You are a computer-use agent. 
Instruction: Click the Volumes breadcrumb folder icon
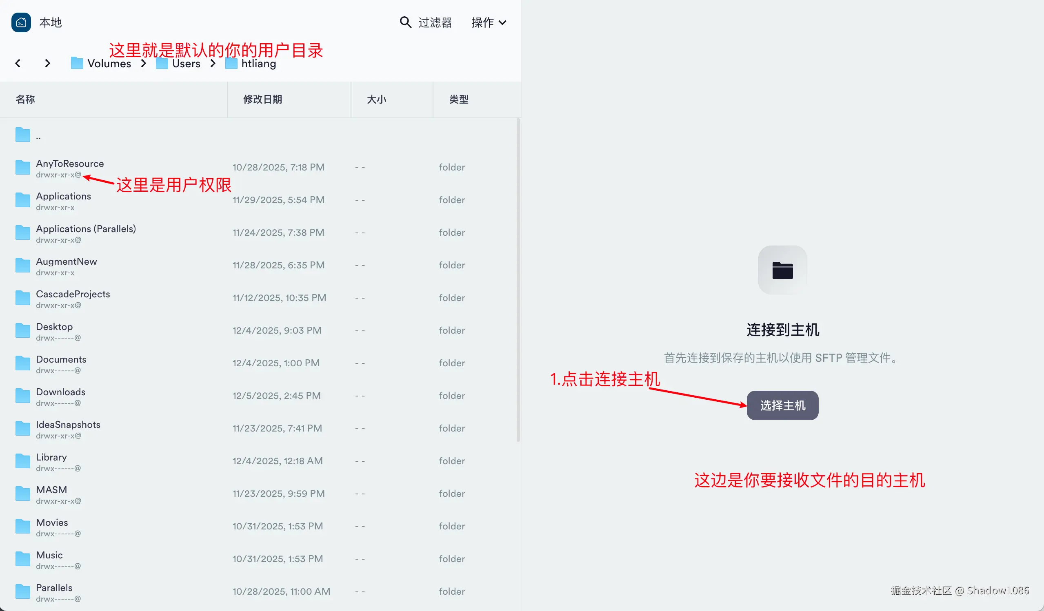77,63
